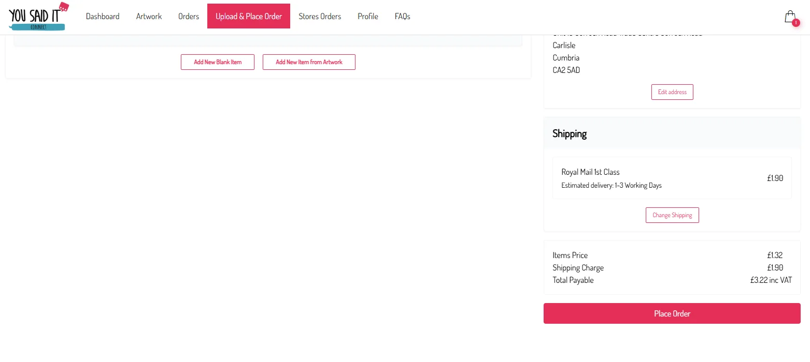
Task: Click the Total Payable label
Action: [573, 280]
